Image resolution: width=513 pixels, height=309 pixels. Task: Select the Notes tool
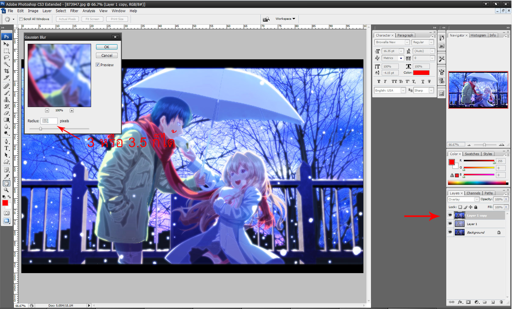(6, 170)
